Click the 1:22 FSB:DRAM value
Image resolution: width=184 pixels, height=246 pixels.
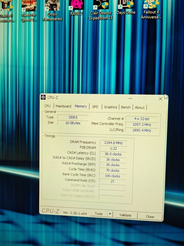[113, 148]
